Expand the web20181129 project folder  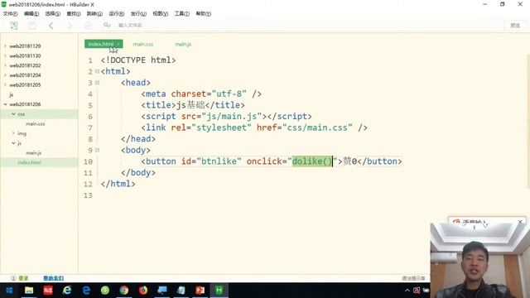[6, 46]
